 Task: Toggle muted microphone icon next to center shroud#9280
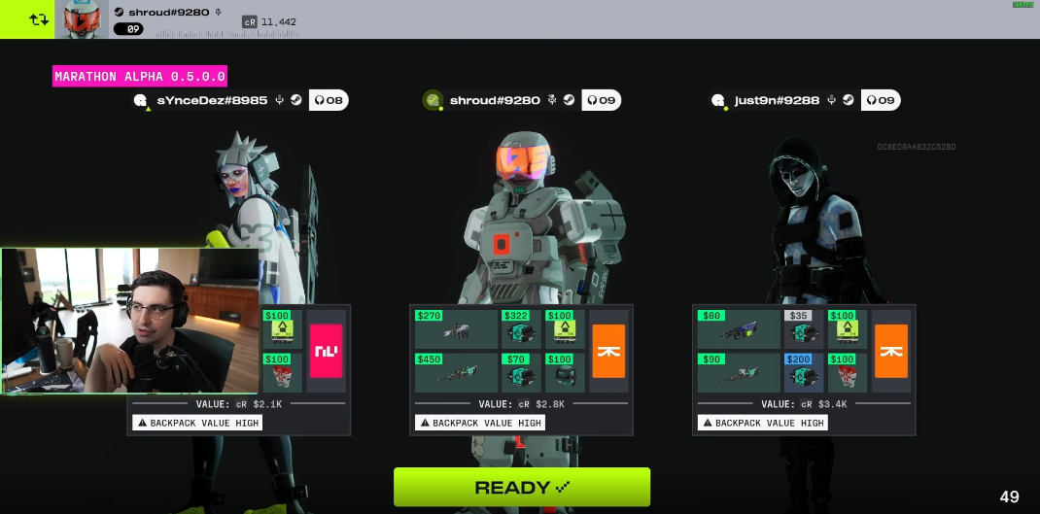(552, 100)
